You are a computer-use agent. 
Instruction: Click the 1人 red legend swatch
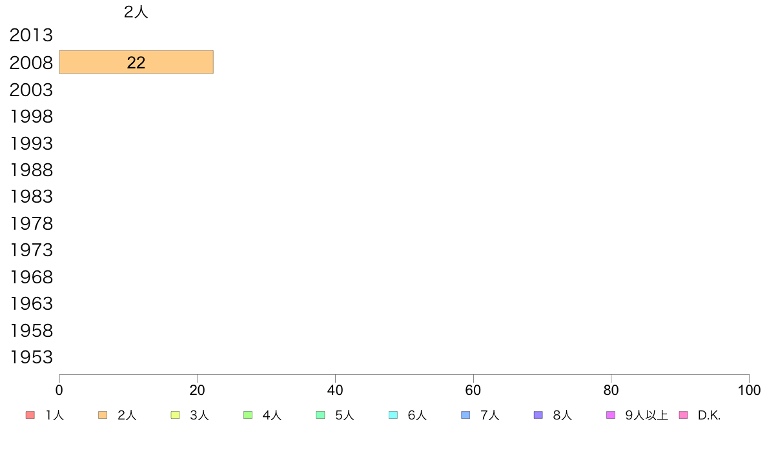[30, 415]
